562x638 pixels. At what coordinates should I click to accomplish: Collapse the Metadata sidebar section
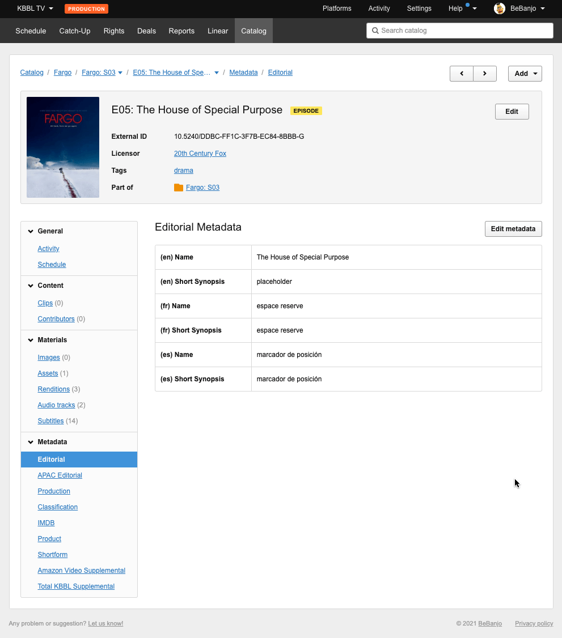pyautogui.click(x=31, y=442)
